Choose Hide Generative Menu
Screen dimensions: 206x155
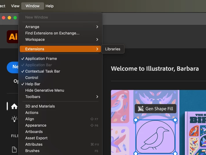60,90
